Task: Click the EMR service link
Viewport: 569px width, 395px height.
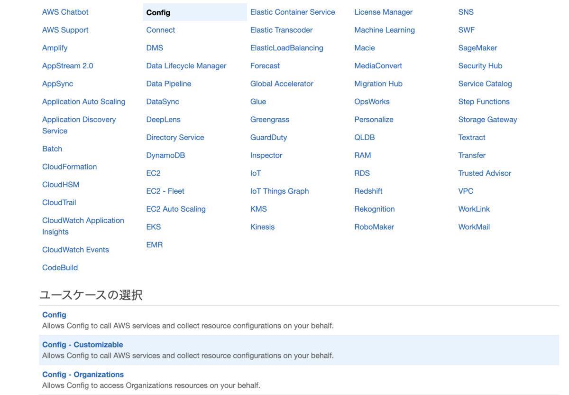Action: [154, 245]
